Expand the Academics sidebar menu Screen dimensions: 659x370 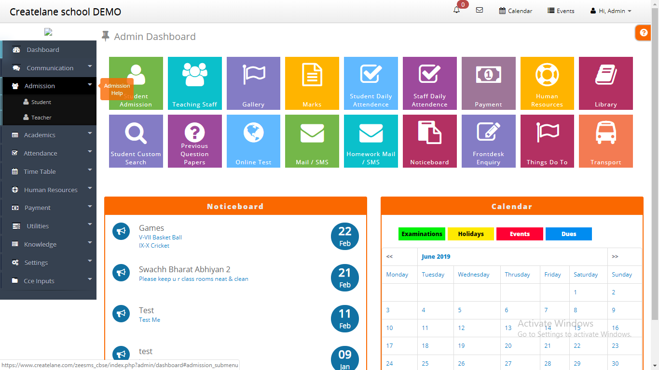pyautogui.click(x=48, y=135)
